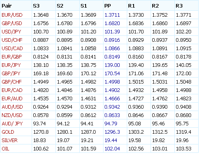Select SILVER S1 value 19.21

87,140
